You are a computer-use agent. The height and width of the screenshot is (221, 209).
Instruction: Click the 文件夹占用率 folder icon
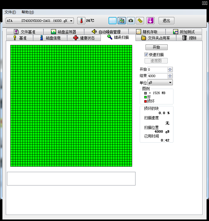click(144, 38)
